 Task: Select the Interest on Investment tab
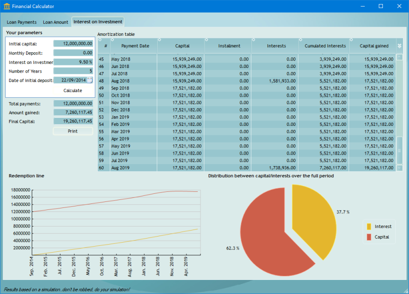click(98, 22)
